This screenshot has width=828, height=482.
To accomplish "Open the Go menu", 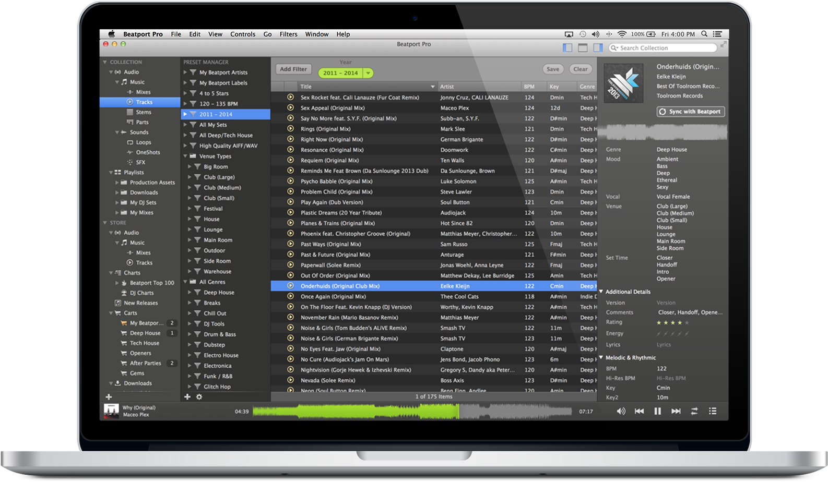I will pyautogui.click(x=267, y=34).
